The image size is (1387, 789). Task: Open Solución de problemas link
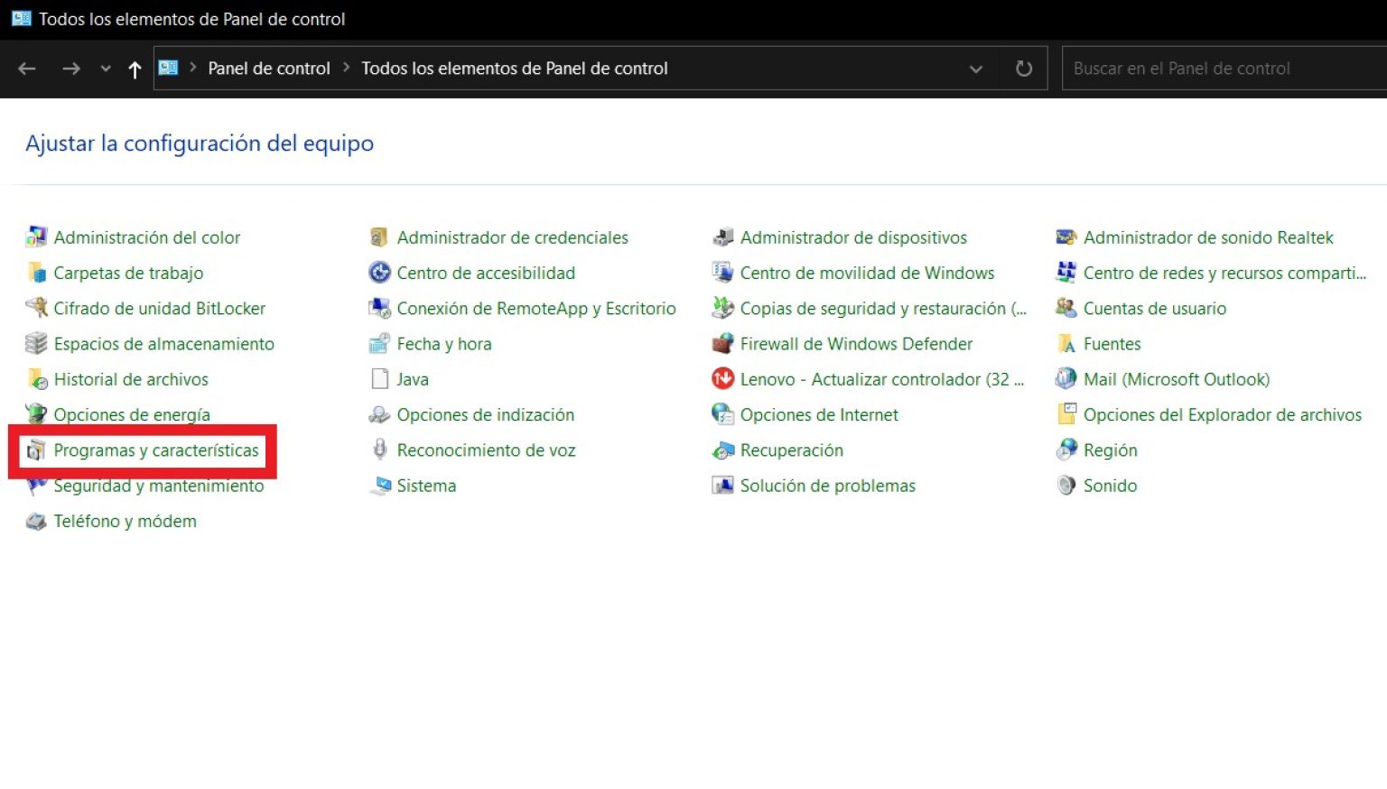828,486
